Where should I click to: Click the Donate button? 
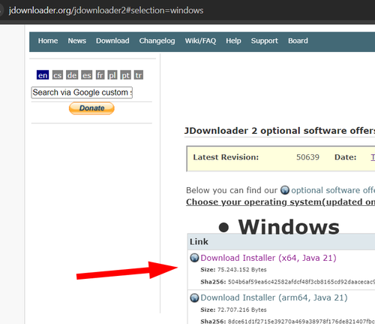coord(91,108)
